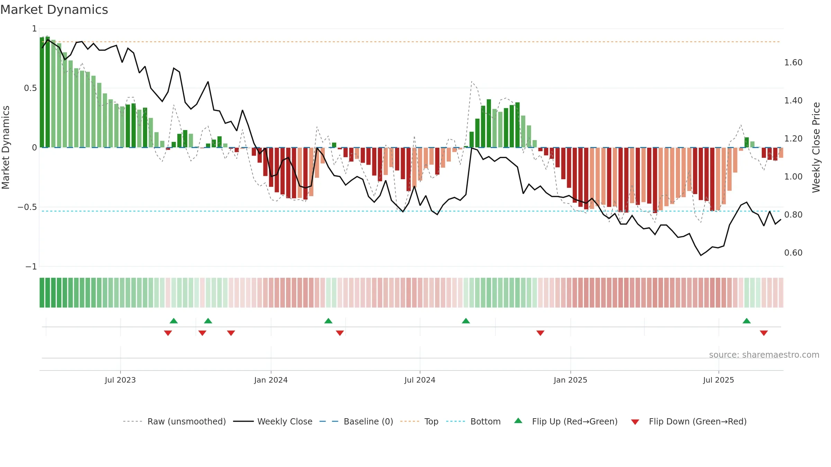
Task: Click the left axis tick label '0'
Action: (34, 148)
